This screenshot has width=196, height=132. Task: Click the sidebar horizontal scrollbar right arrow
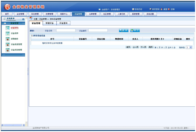click(24, 125)
